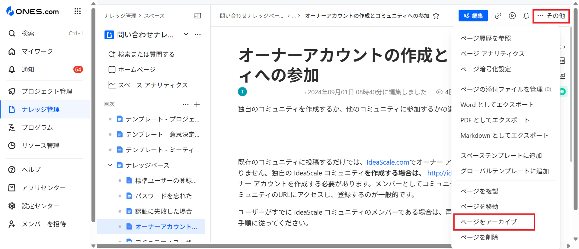Open the space options ellipsis next to space name
Viewport: 579px width, 249px height.
coord(198,34)
